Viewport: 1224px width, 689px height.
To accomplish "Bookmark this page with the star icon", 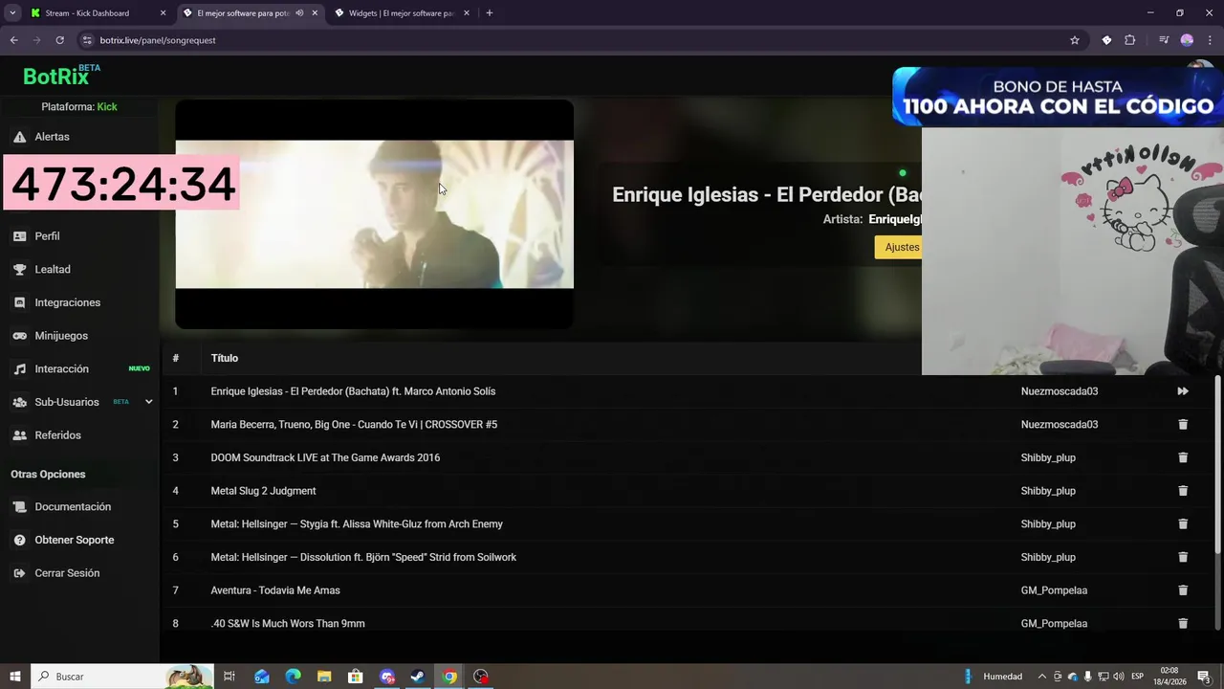I will tap(1075, 40).
